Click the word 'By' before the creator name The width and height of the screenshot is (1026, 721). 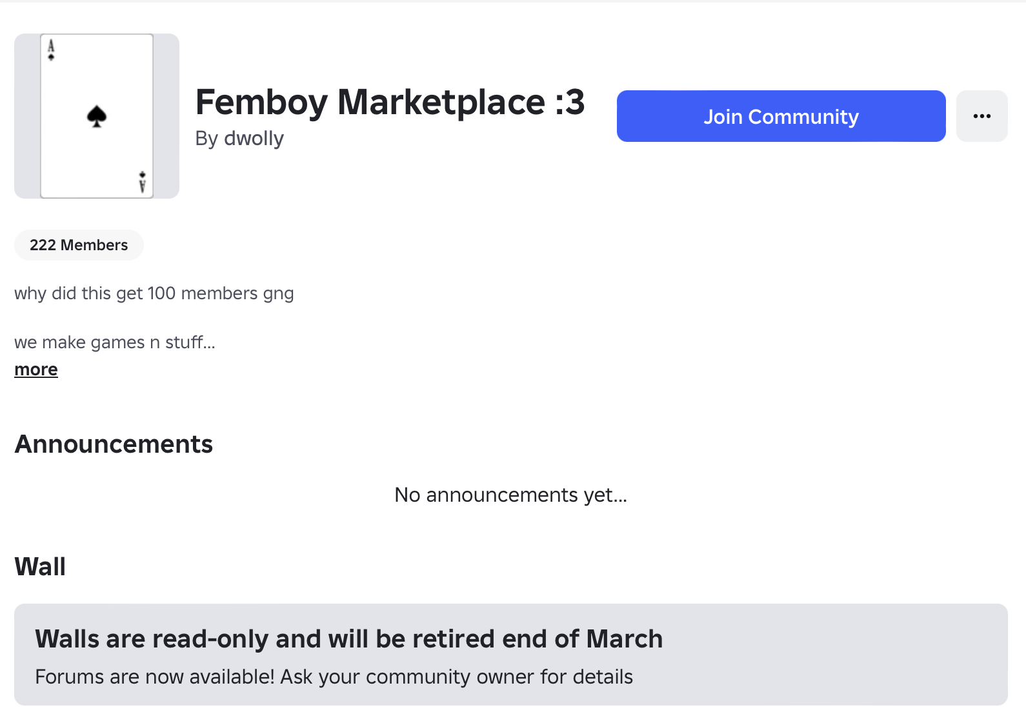tap(206, 139)
